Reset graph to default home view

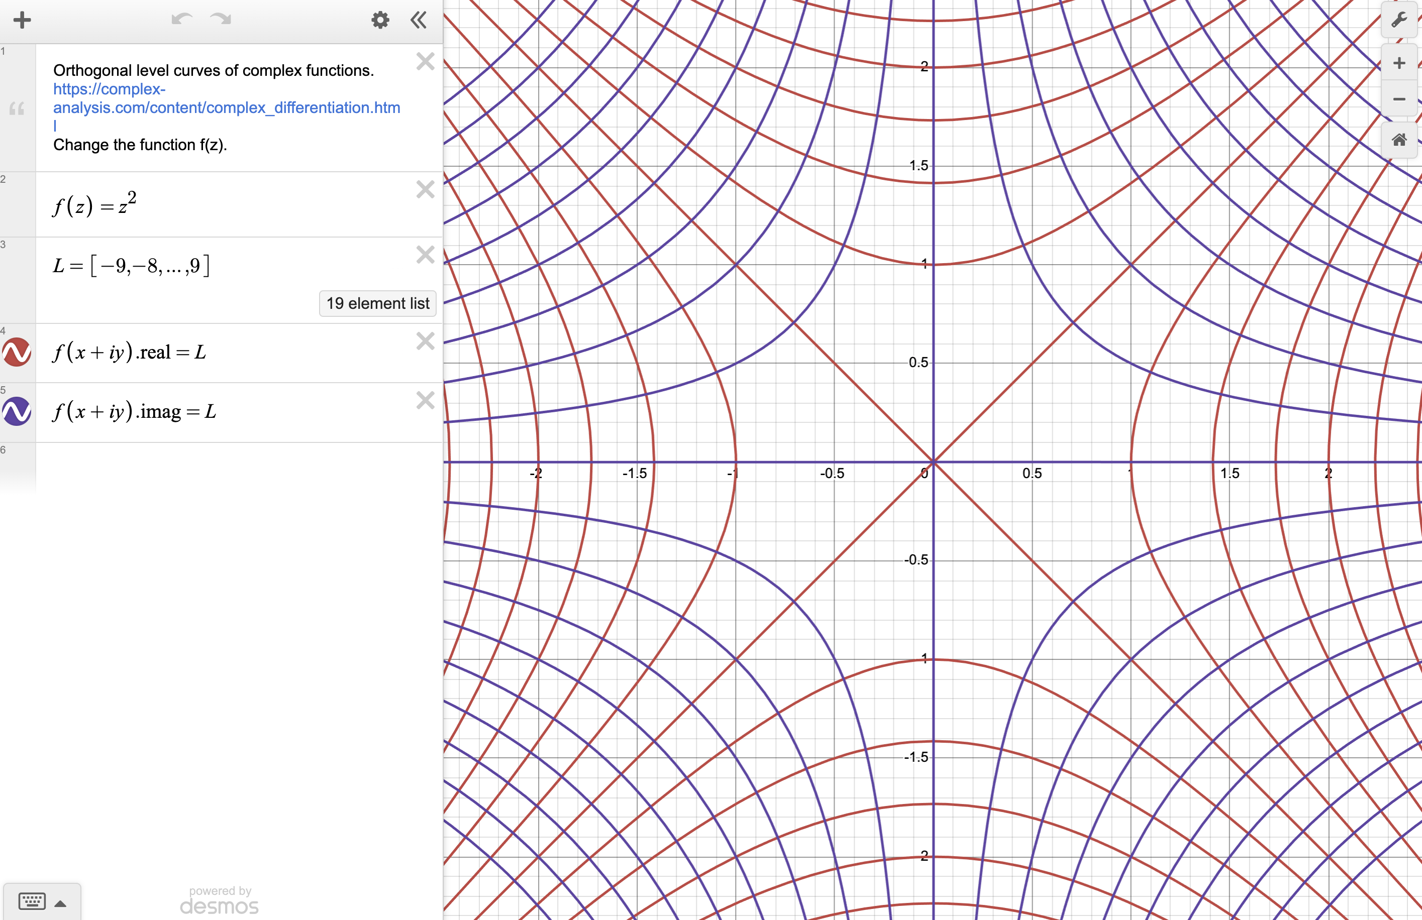[x=1399, y=140]
